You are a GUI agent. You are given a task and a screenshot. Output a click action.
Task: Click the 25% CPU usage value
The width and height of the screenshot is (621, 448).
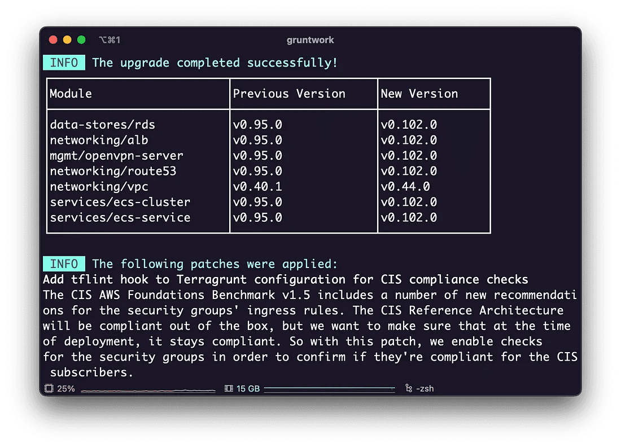coord(65,389)
